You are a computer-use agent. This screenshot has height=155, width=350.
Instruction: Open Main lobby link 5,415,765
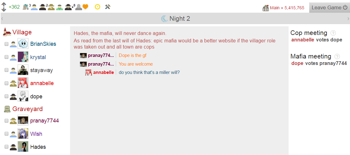(x=287, y=8)
